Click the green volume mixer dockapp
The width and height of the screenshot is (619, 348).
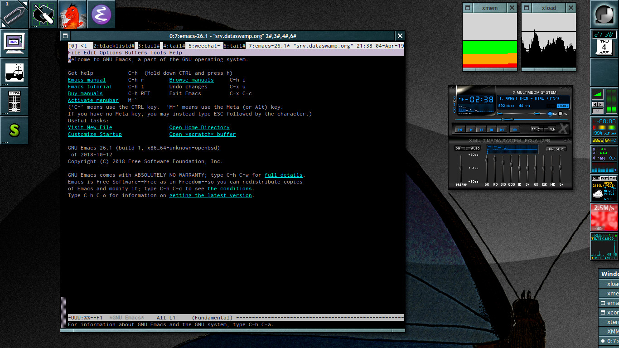coord(604,101)
